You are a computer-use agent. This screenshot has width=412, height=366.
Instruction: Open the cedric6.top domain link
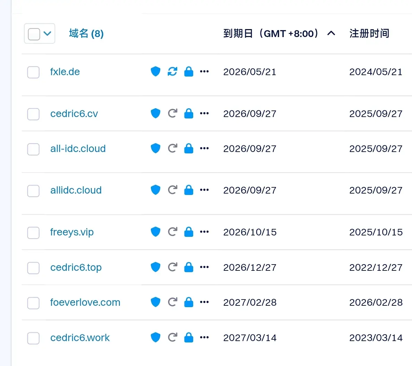(76, 268)
